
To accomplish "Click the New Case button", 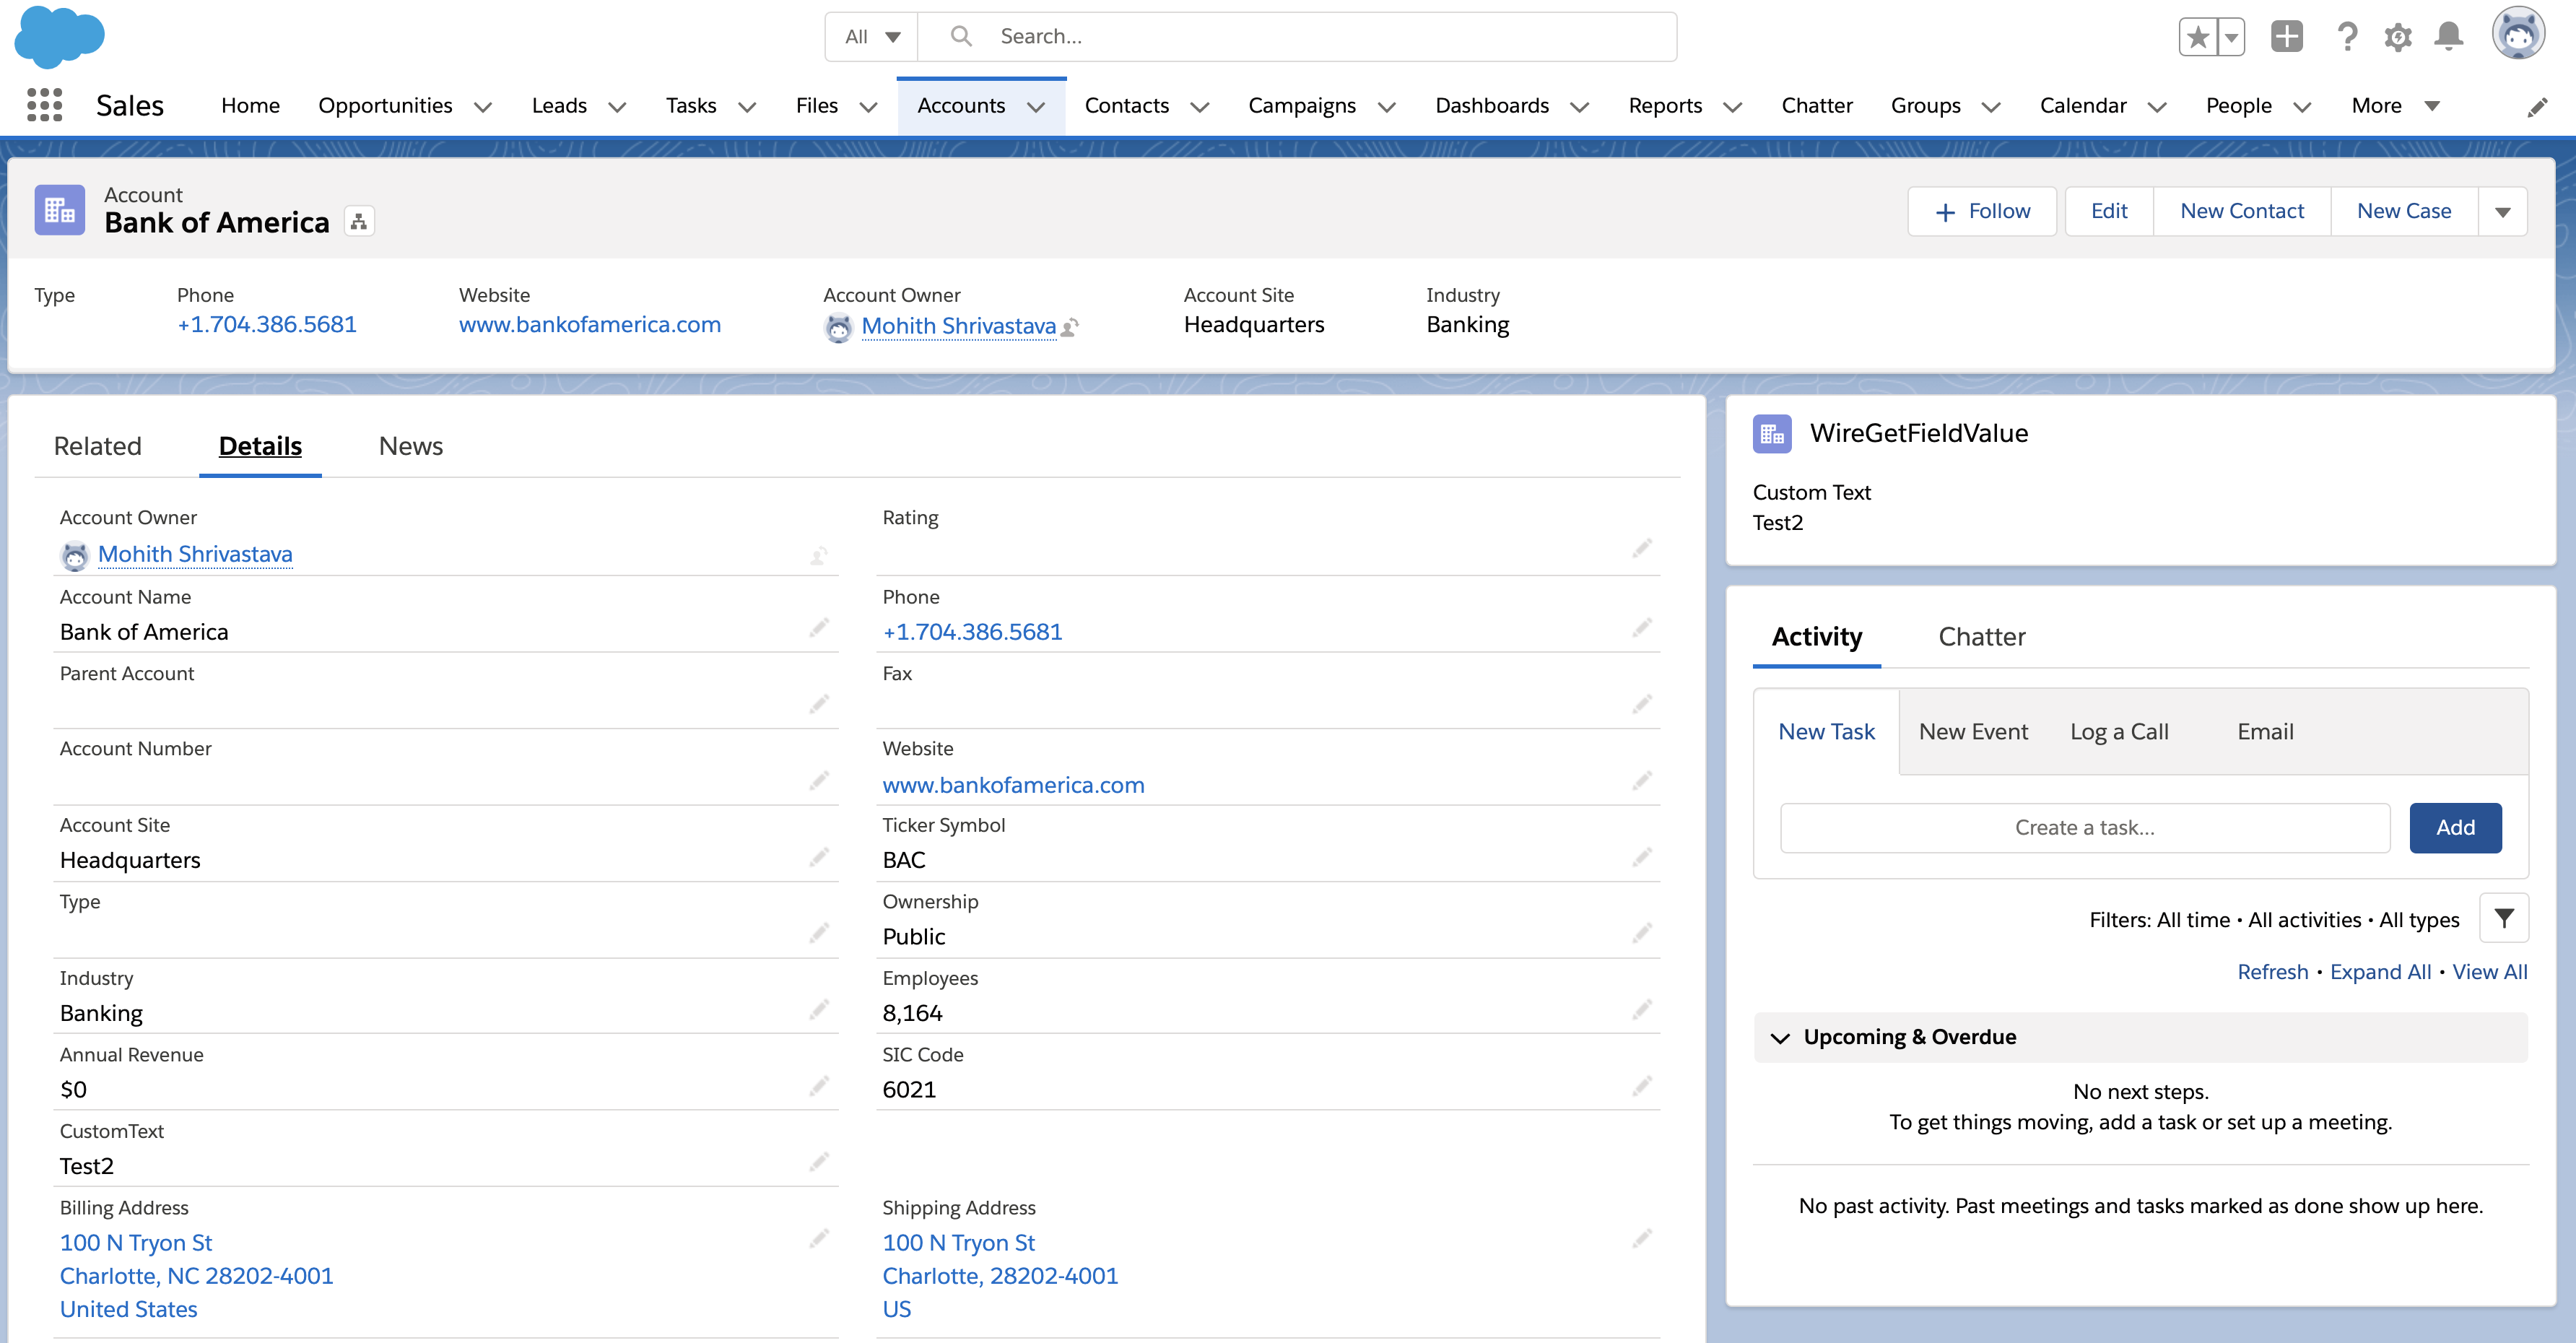I will [x=2404, y=212].
